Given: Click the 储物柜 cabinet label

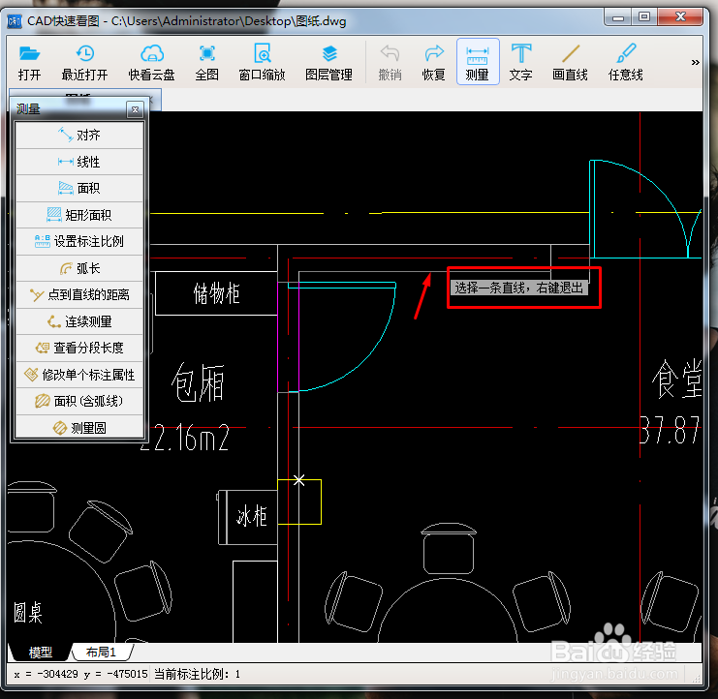Looking at the screenshot, I should click(217, 293).
